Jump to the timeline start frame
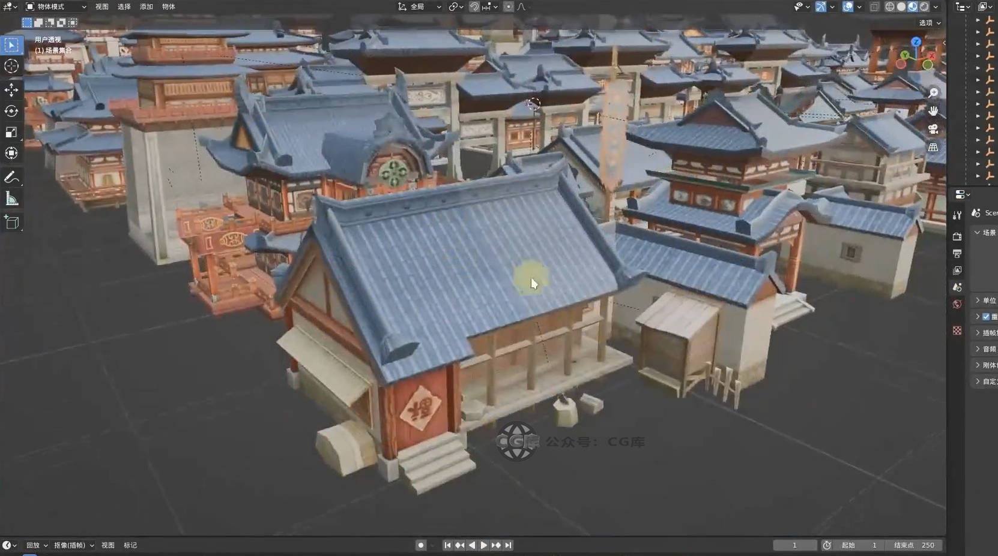The image size is (998, 556). point(447,545)
